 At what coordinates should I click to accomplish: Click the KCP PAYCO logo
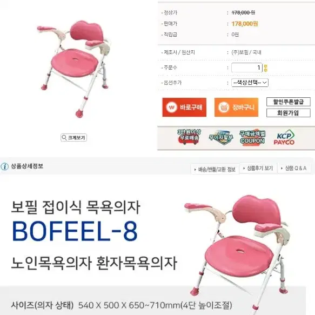[284, 137]
